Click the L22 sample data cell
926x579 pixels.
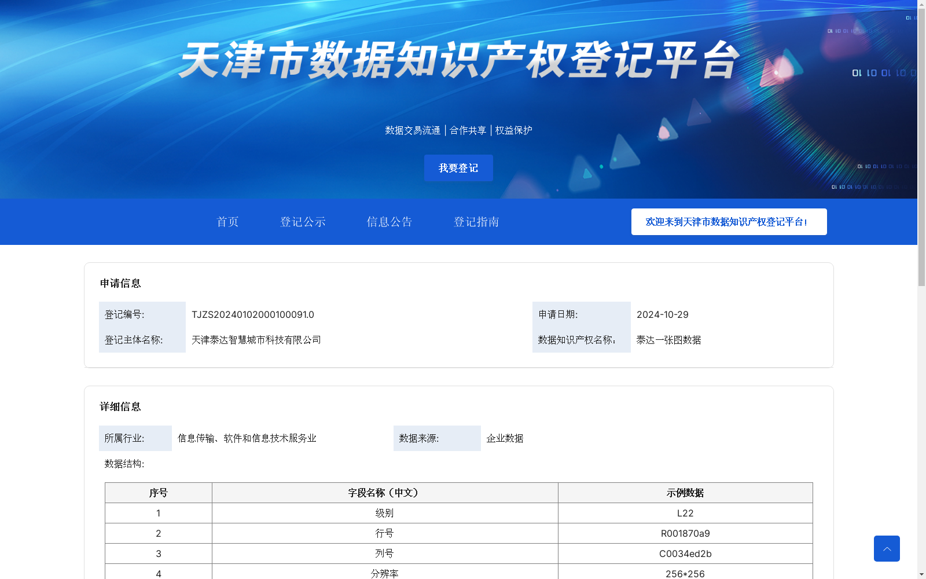pos(685,513)
